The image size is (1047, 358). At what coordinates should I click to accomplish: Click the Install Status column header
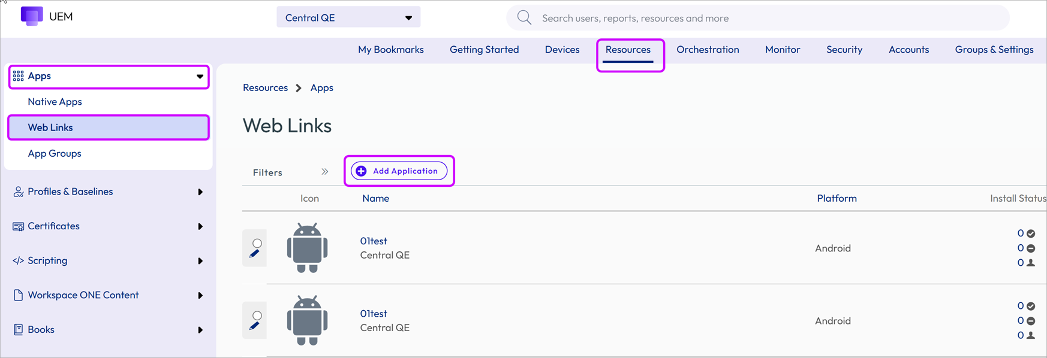(x=1018, y=198)
